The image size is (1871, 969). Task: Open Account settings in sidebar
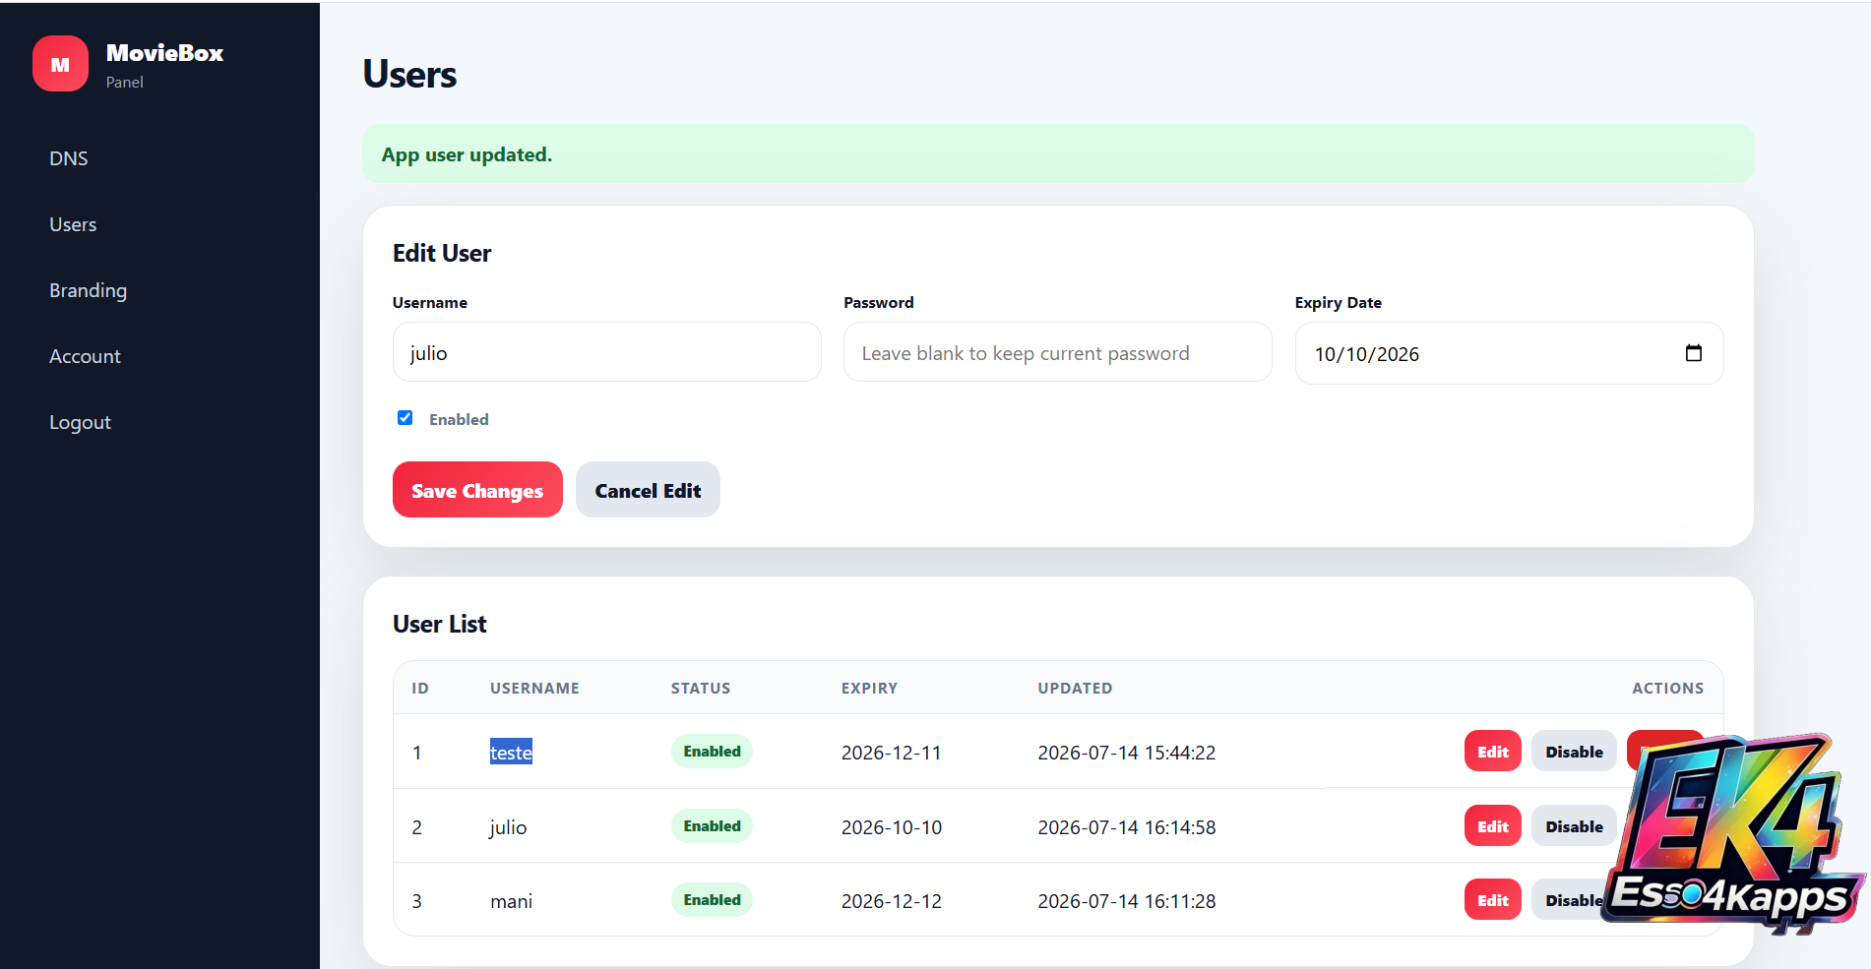[85, 356]
